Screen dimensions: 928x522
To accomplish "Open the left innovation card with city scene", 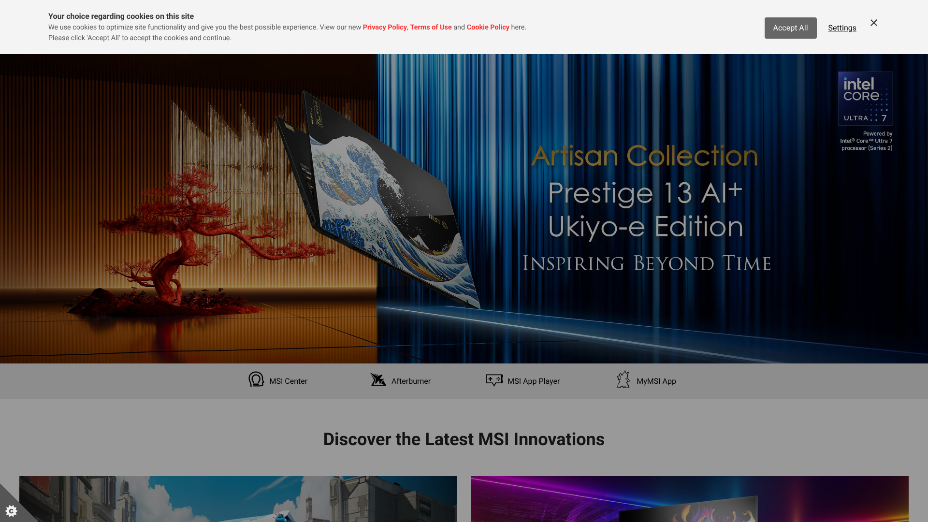I will pos(238,499).
